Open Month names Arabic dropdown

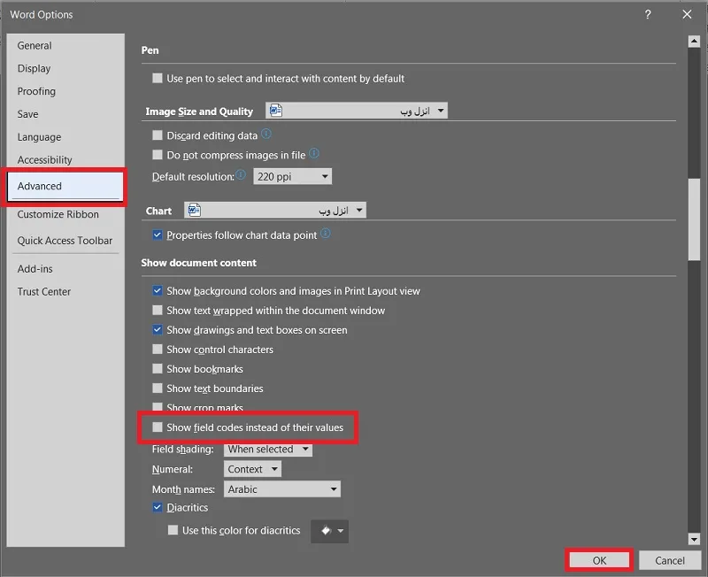click(282, 489)
